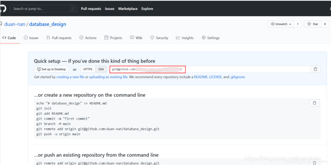
Task: Open the LICENSE link
Action: coord(216,77)
